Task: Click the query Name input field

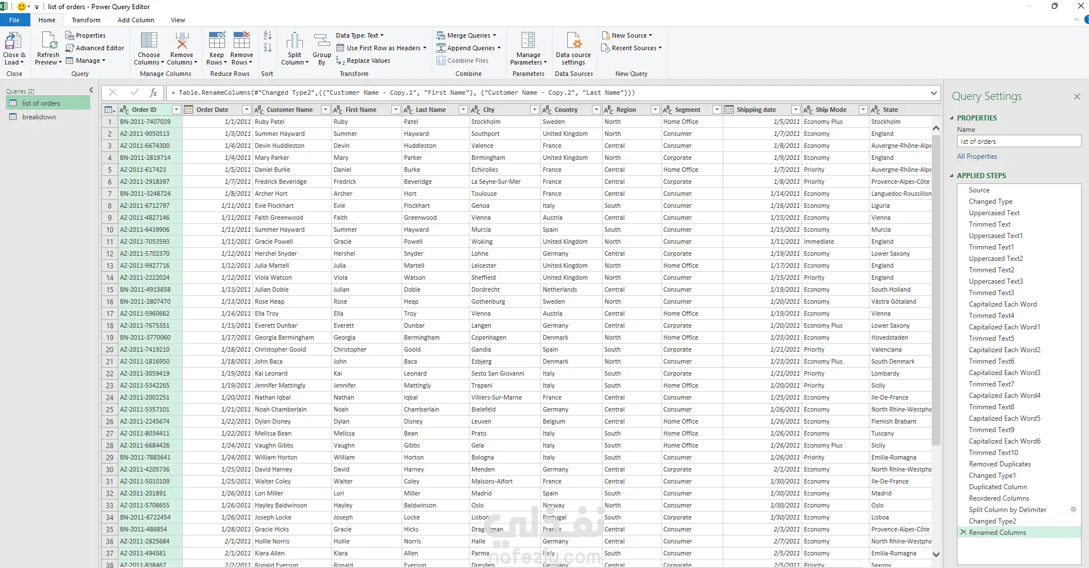Action: pos(1019,142)
